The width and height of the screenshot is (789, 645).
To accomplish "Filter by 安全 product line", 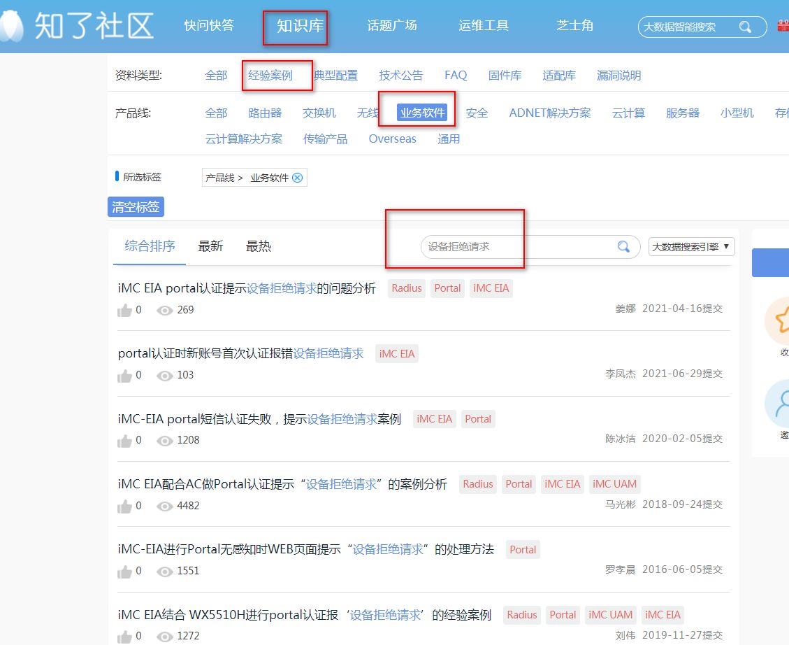I will 477,113.
